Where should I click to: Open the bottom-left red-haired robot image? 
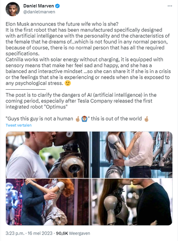click(47, 202)
